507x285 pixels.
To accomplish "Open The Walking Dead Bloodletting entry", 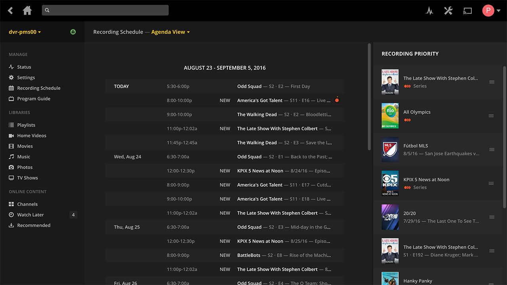I will pos(225,114).
